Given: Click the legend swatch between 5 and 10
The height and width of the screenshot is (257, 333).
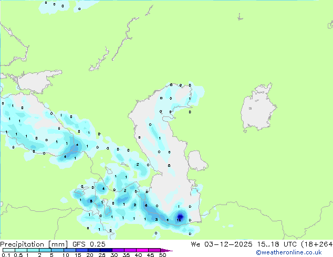Looking at the screenshot, I should pos(57,250).
